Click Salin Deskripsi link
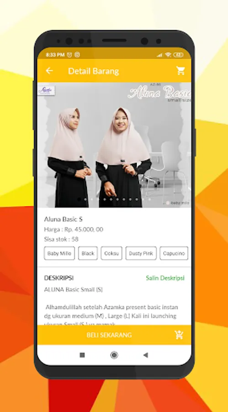Screen dimensions: 228x412 165,278
